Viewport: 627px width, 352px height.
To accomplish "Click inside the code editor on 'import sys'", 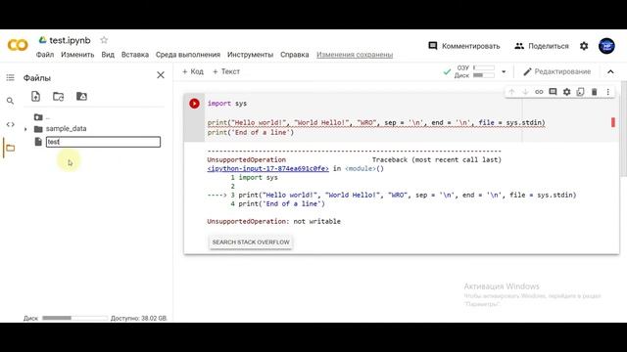I will [227, 104].
